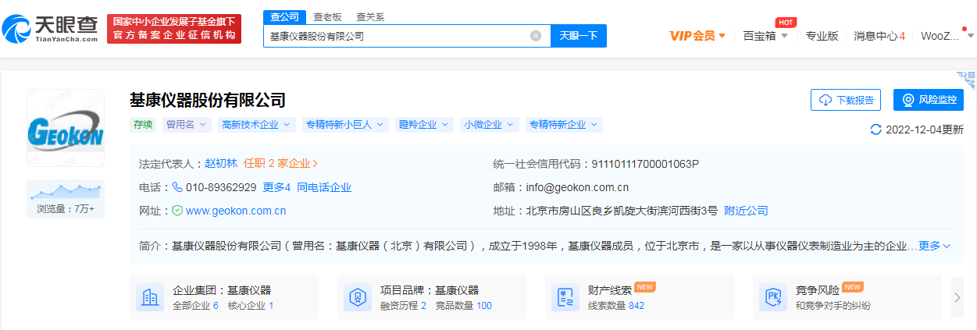
Task: Open the 百宝箱 dropdown menu
Action: tap(765, 36)
